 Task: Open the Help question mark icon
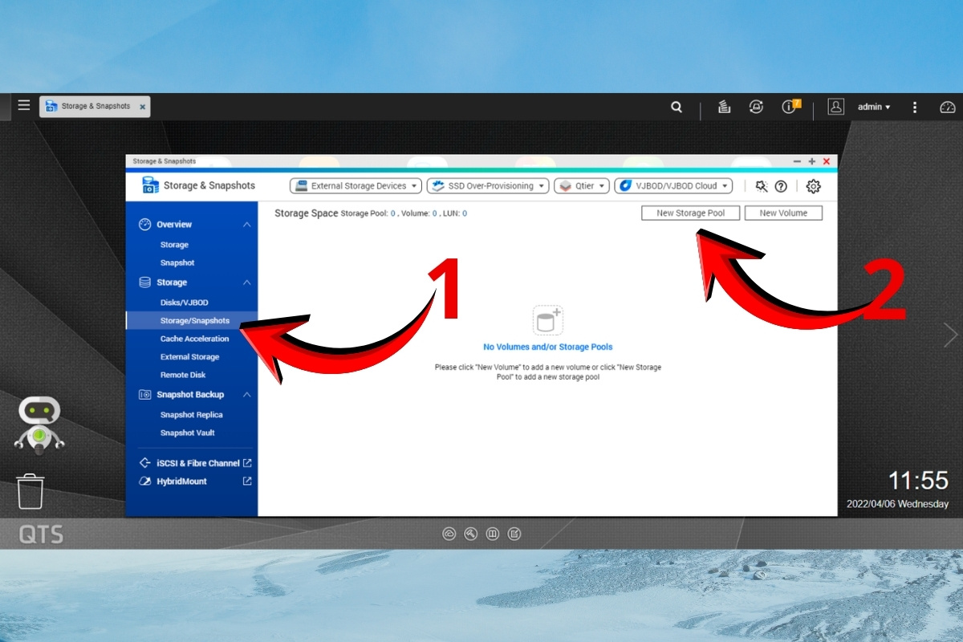click(x=781, y=186)
